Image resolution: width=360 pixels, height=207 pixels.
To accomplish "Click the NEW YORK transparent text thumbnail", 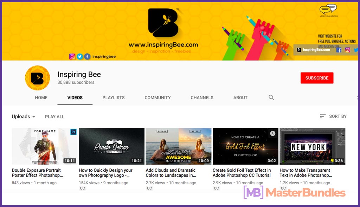I will tap(312, 146).
